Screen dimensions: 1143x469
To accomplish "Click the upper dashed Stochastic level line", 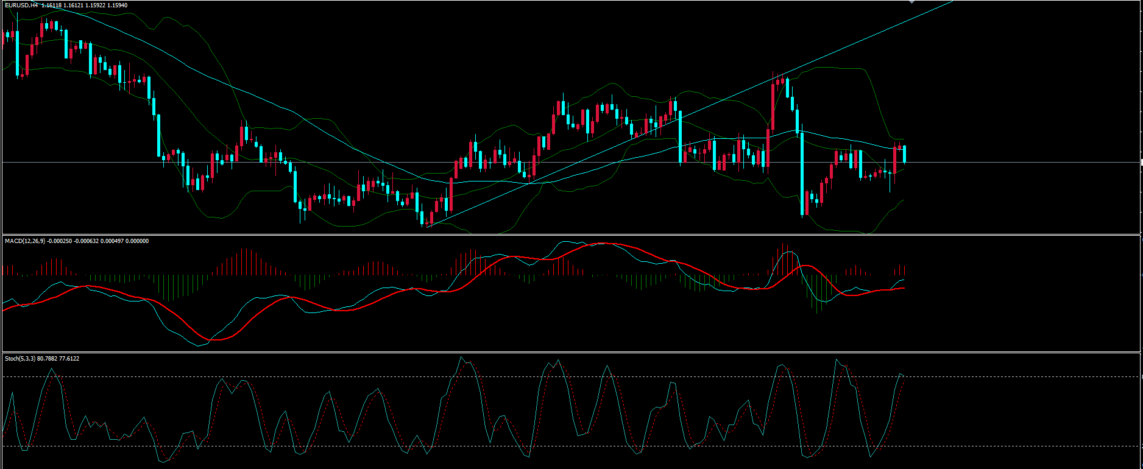I will (x=1005, y=377).
